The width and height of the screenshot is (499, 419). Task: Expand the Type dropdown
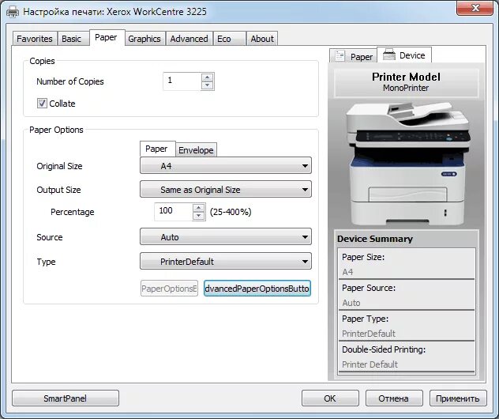(226, 261)
